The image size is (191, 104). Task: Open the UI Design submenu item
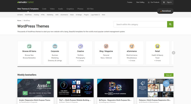coord(79,15)
